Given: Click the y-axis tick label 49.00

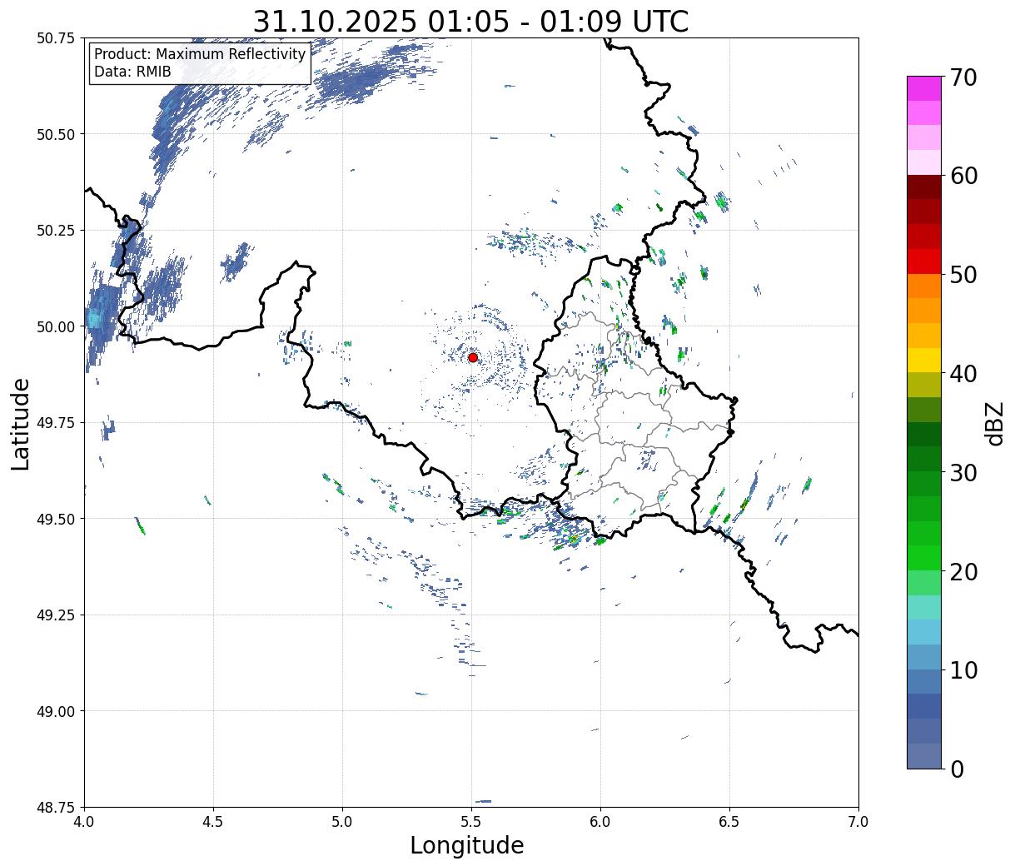Looking at the screenshot, I should [56, 711].
